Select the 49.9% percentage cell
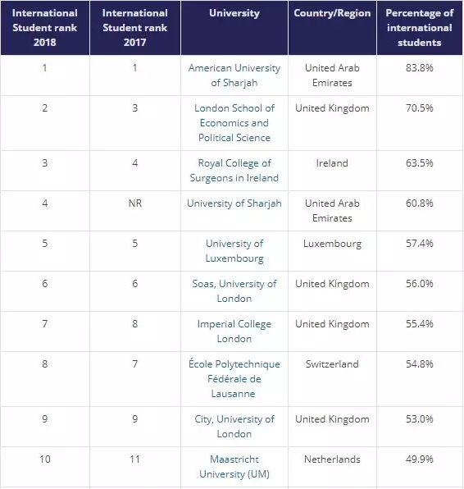 click(x=420, y=459)
